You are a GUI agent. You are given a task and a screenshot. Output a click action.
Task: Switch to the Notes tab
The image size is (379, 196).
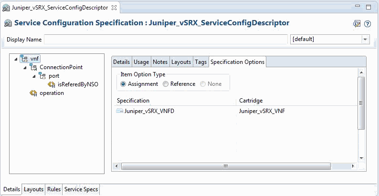[160, 62]
